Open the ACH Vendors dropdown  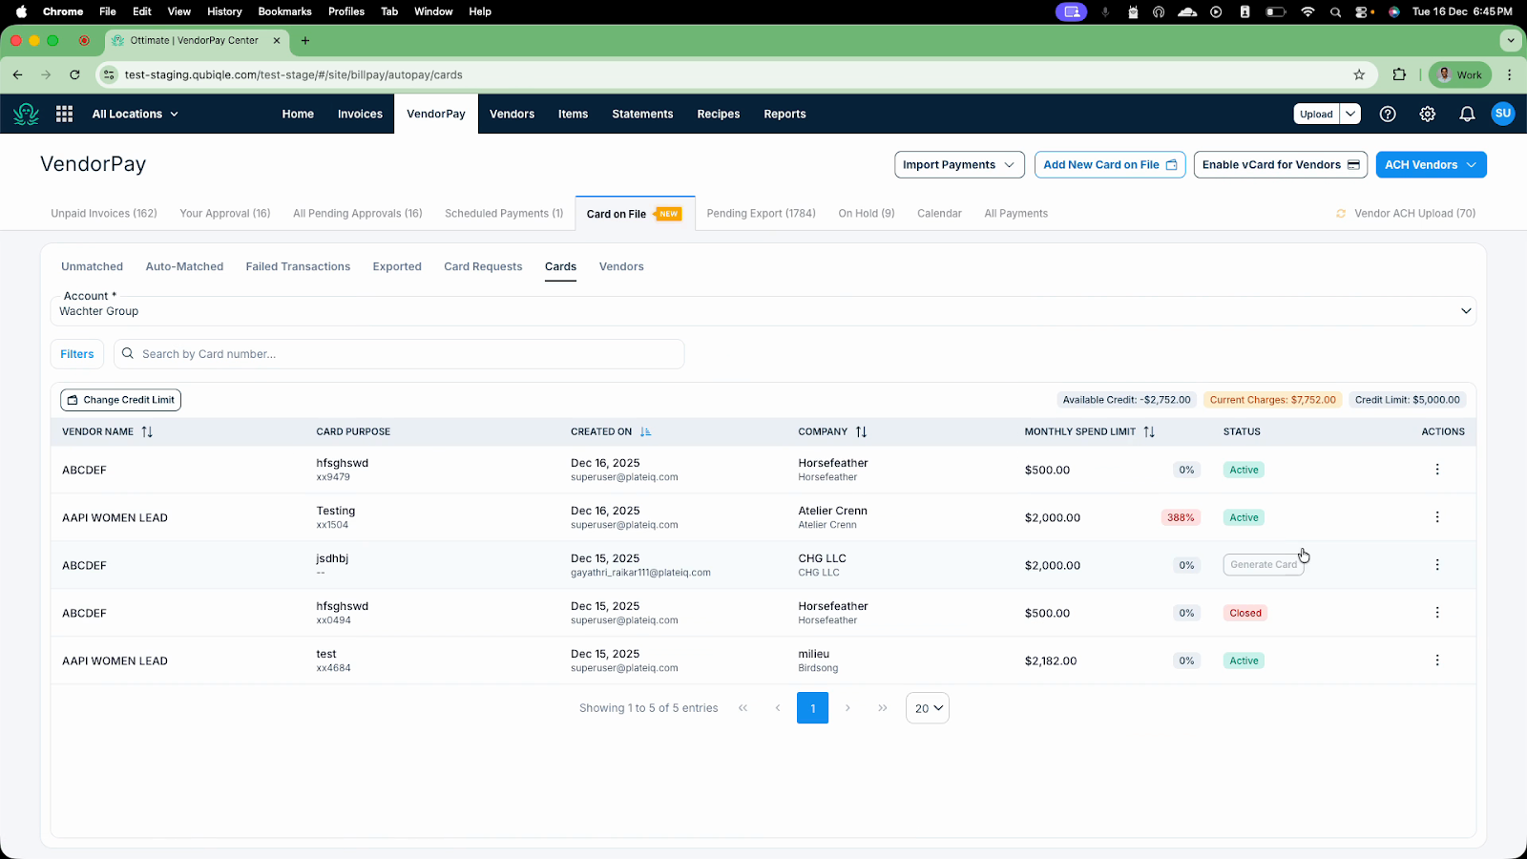[x=1431, y=164]
